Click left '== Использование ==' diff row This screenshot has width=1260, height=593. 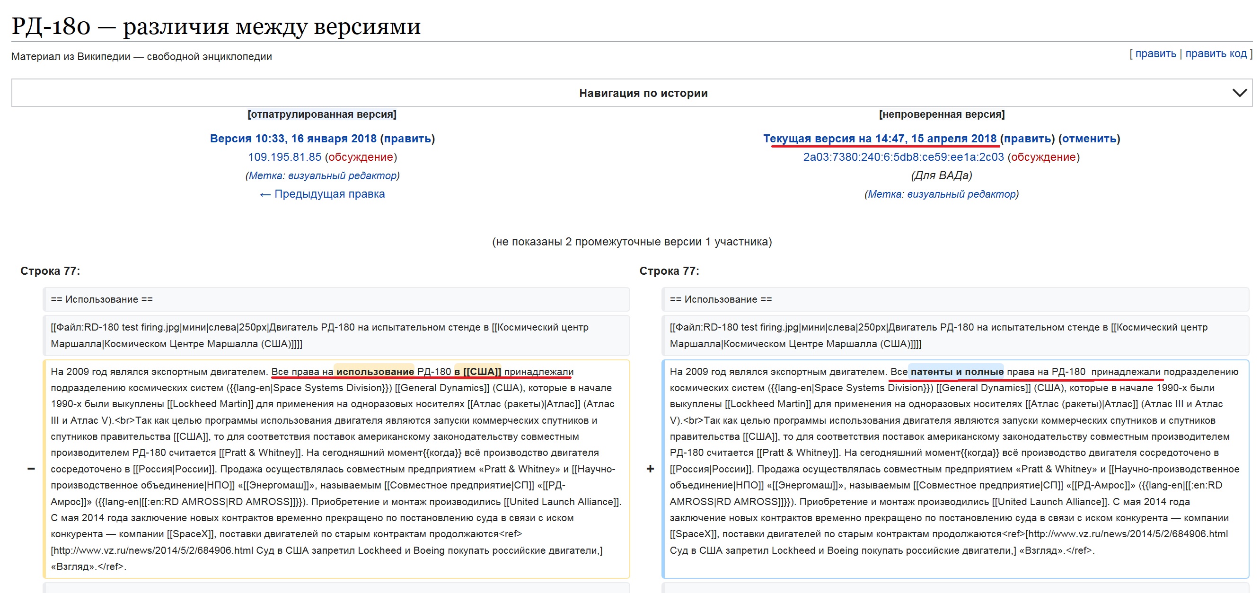tap(336, 299)
